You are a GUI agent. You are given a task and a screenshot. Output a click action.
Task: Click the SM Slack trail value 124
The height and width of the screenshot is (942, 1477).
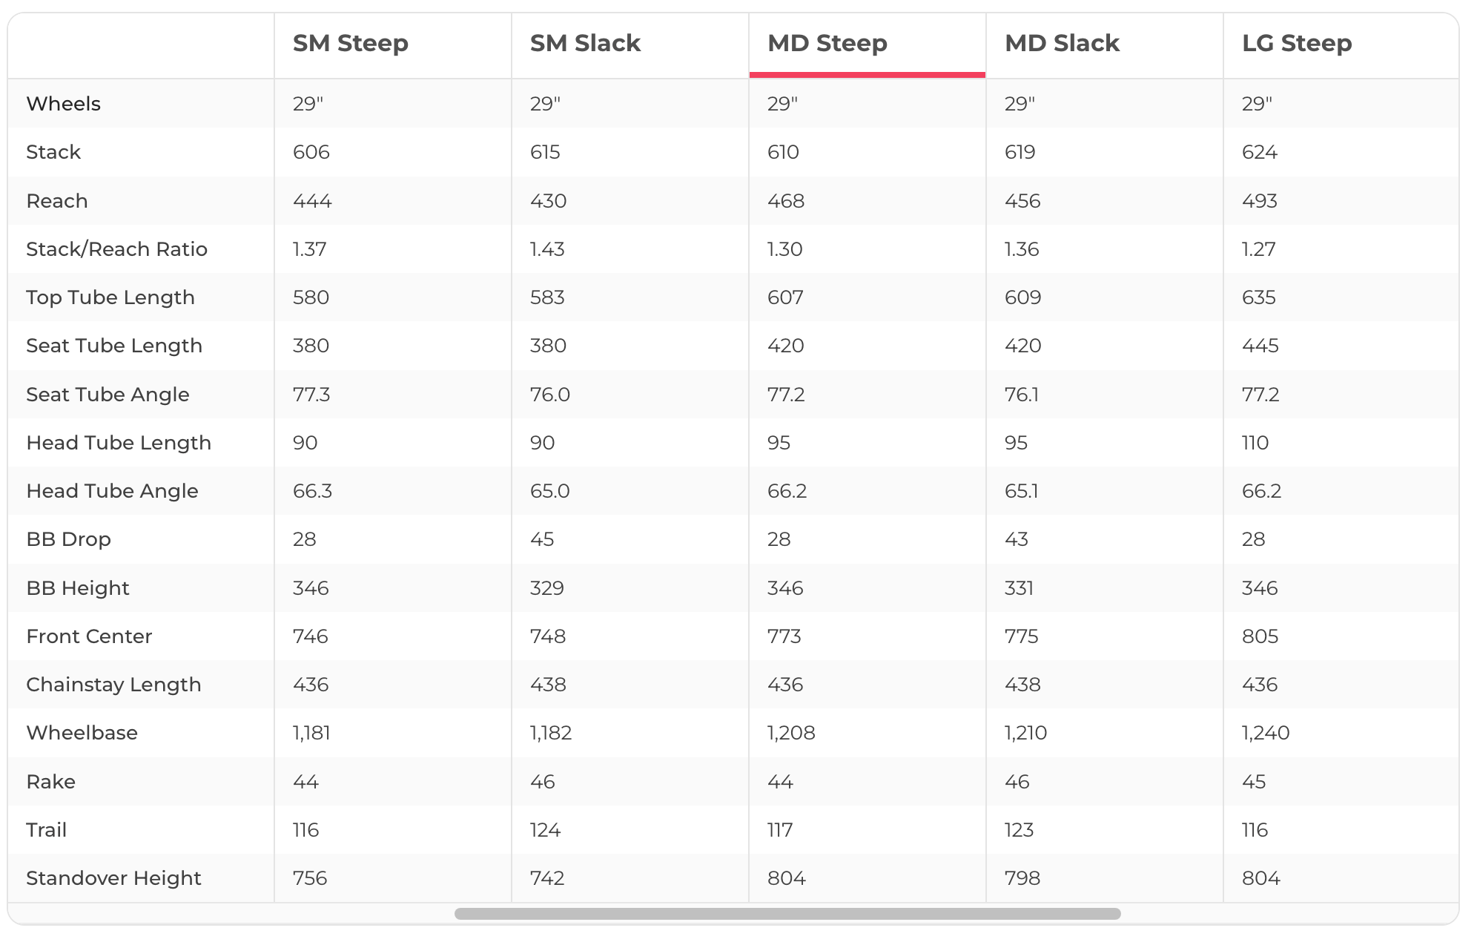pyautogui.click(x=545, y=830)
